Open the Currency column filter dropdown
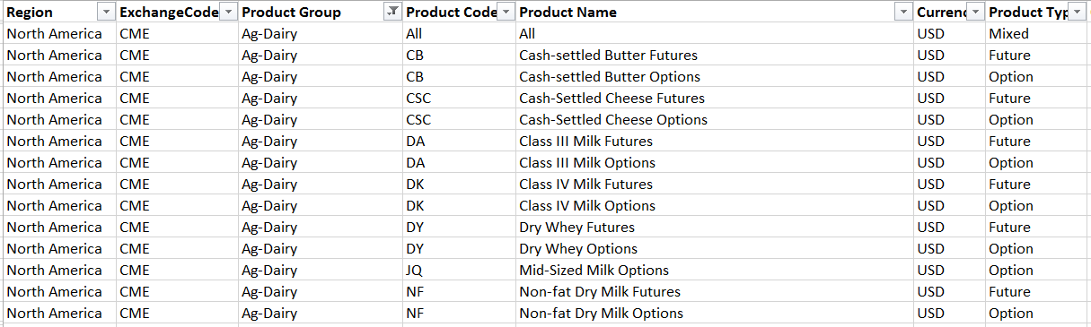 pos(976,12)
